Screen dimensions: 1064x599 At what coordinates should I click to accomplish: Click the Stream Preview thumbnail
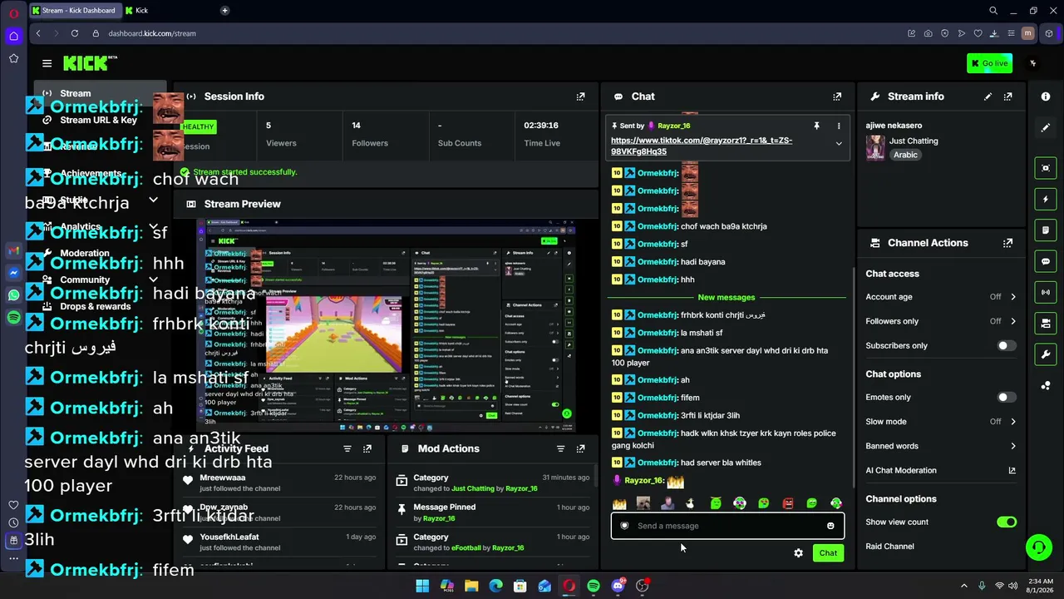[387, 327]
